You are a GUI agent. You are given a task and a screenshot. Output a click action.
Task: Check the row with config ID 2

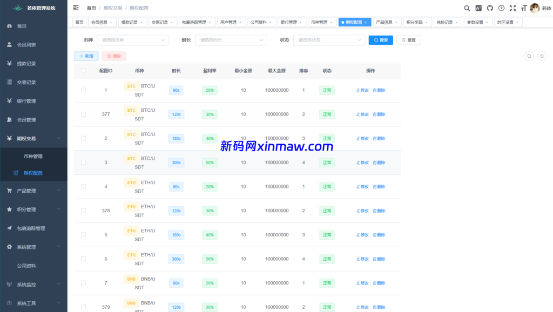click(83, 138)
